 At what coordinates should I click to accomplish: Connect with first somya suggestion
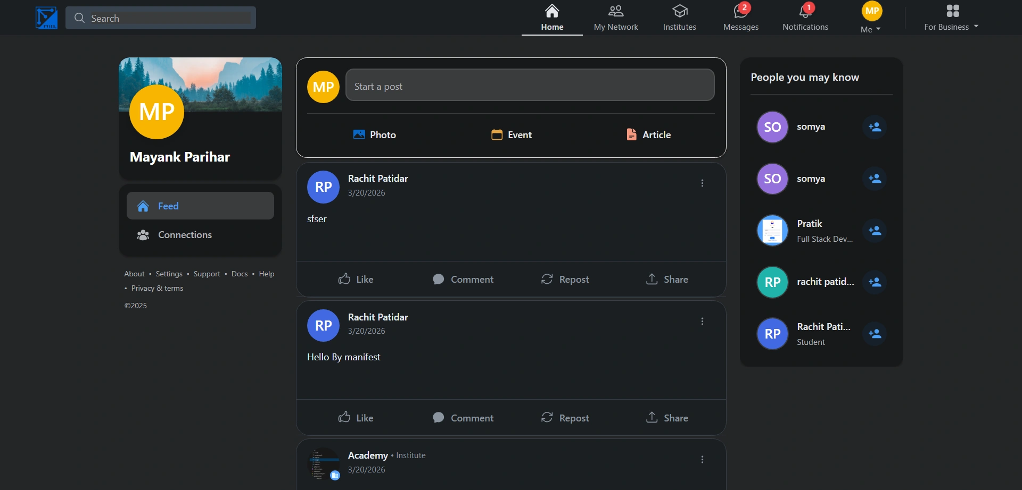(x=874, y=127)
